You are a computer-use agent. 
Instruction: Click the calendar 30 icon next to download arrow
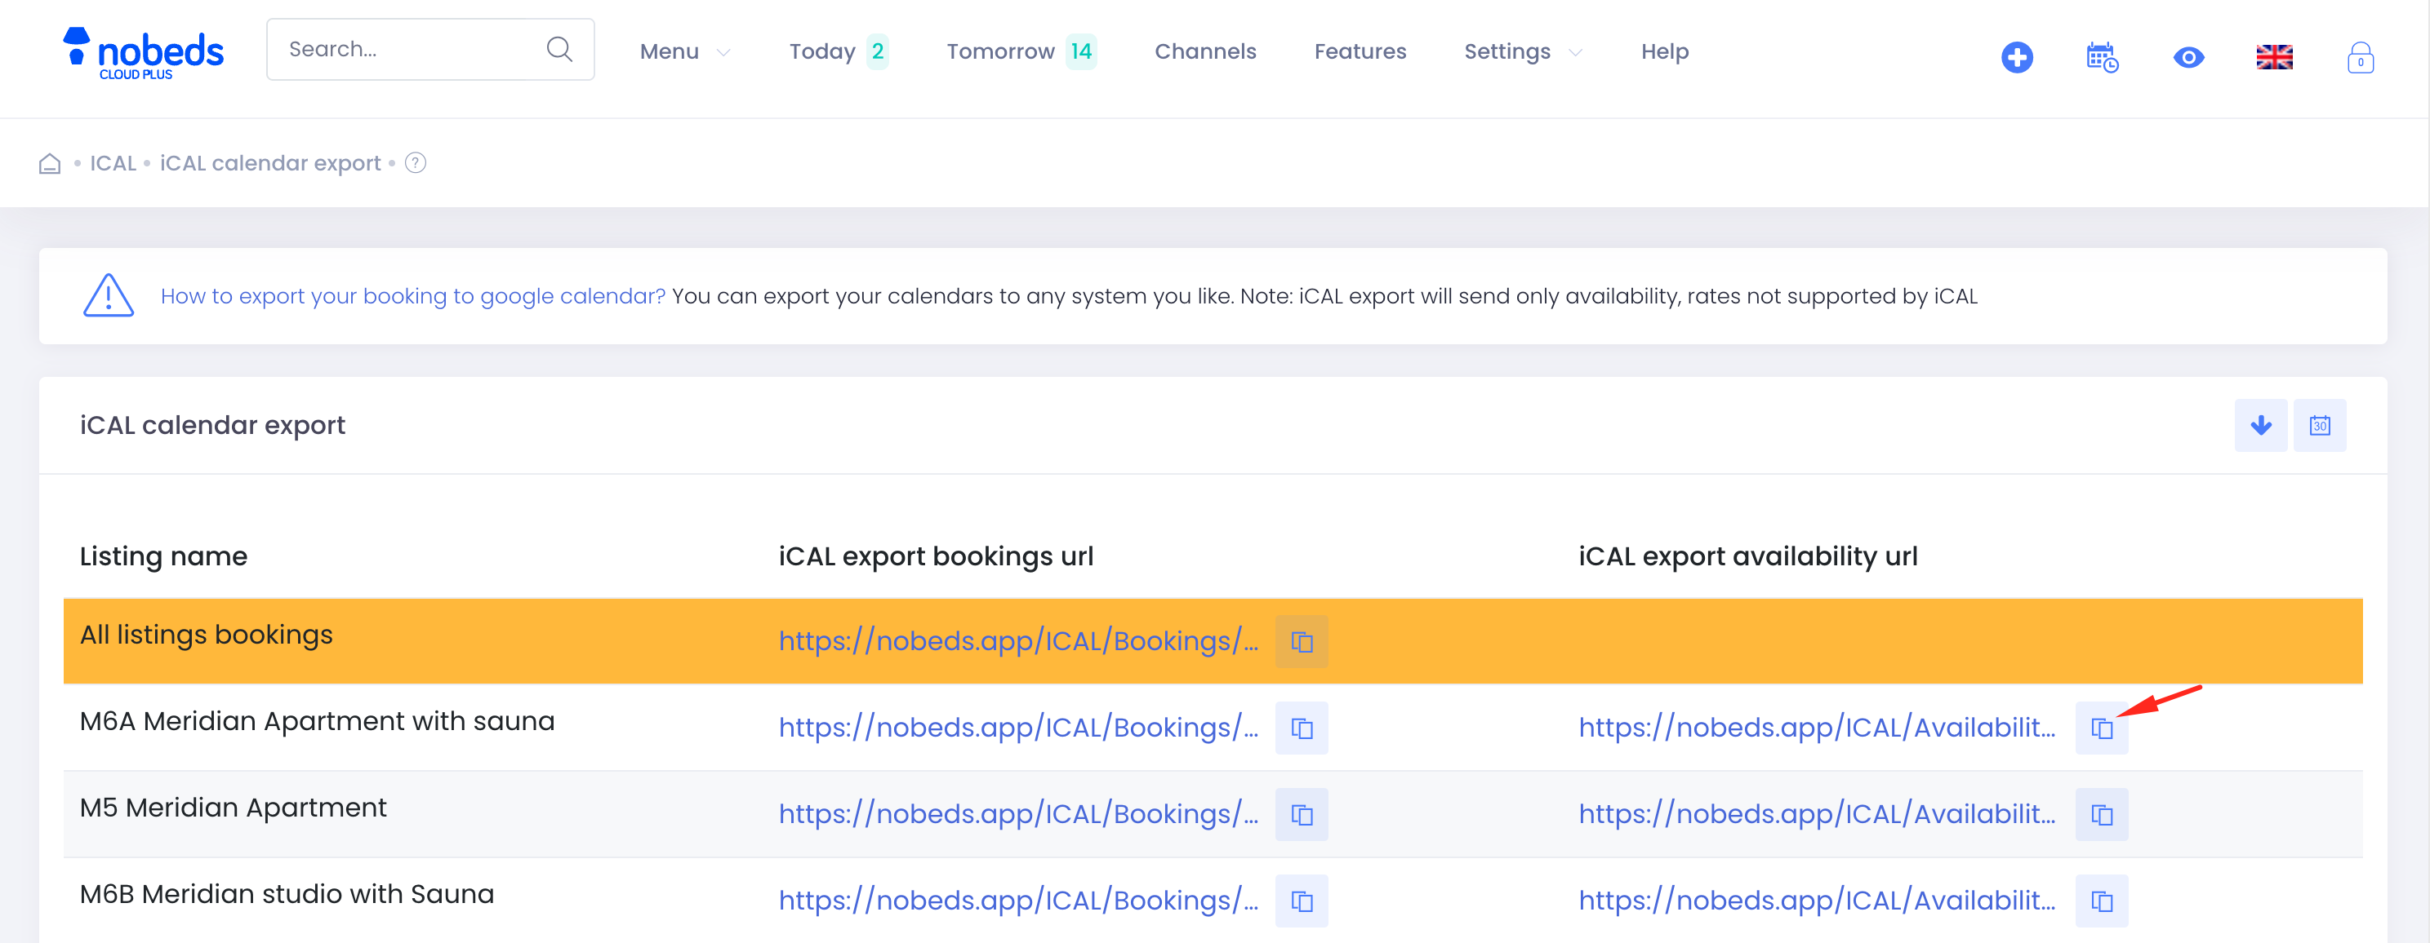tap(2321, 425)
